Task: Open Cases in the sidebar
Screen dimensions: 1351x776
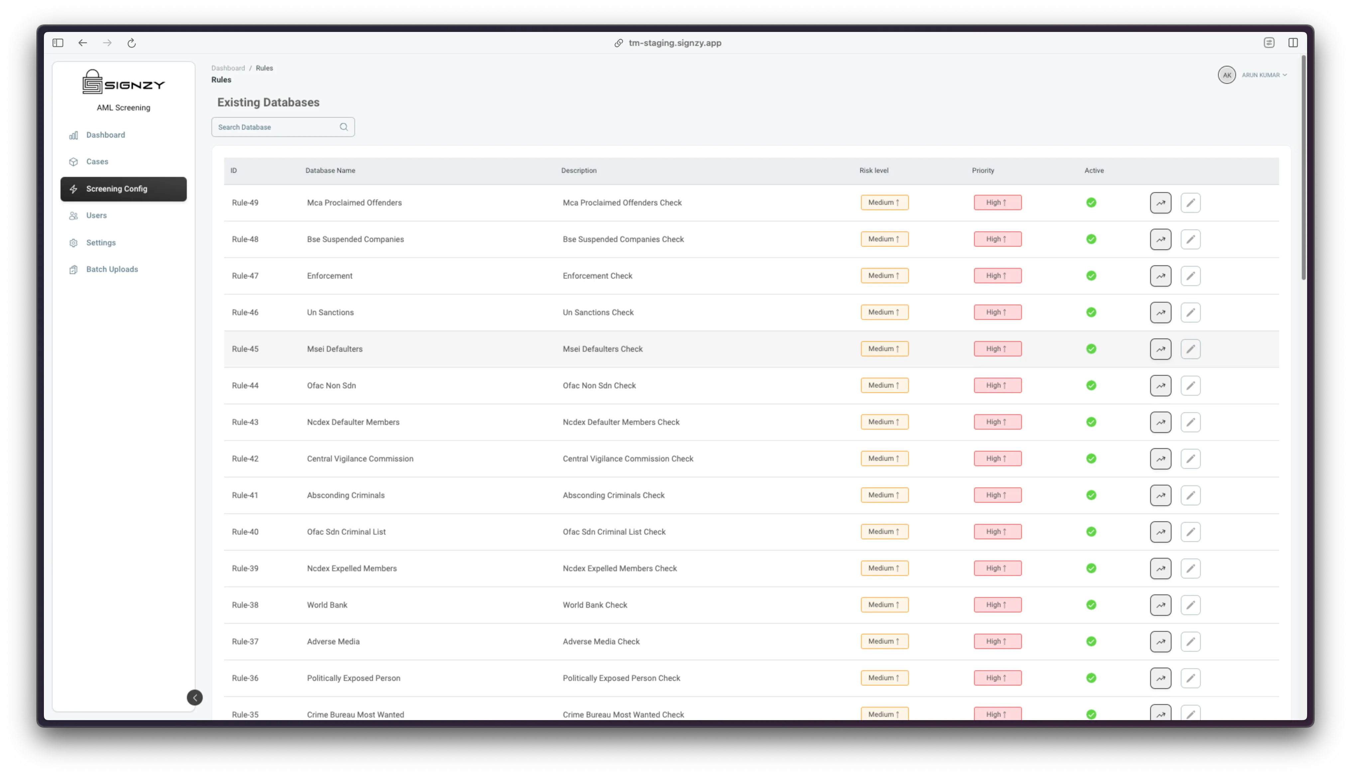Action: [124, 162]
